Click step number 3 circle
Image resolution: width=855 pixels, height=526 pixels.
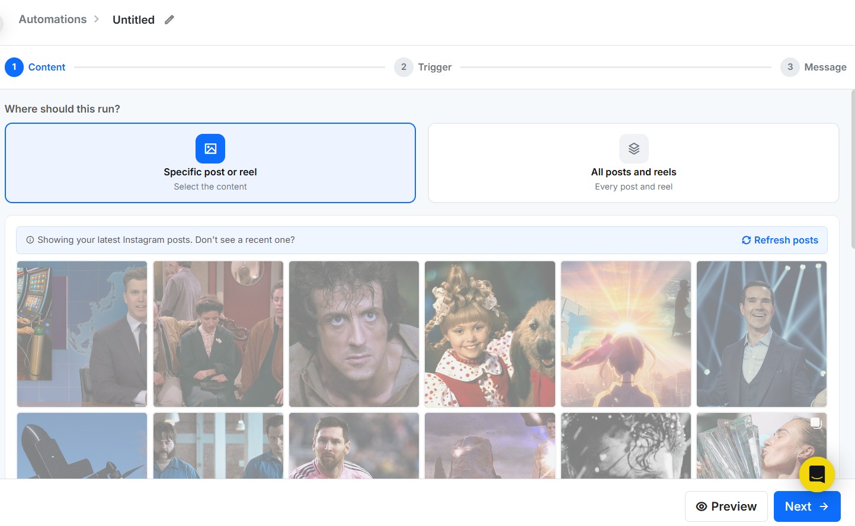click(x=790, y=67)
